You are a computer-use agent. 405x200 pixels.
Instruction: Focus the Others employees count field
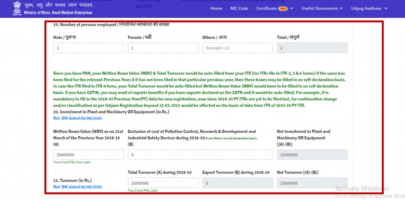coord(237,48)
